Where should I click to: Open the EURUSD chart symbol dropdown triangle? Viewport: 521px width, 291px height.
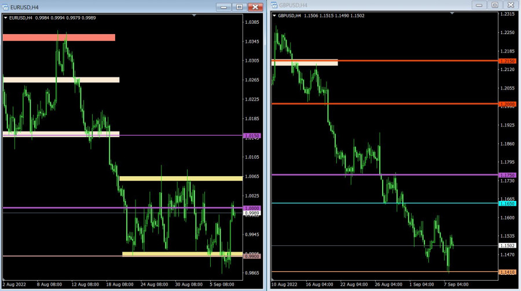click(6, 18)
